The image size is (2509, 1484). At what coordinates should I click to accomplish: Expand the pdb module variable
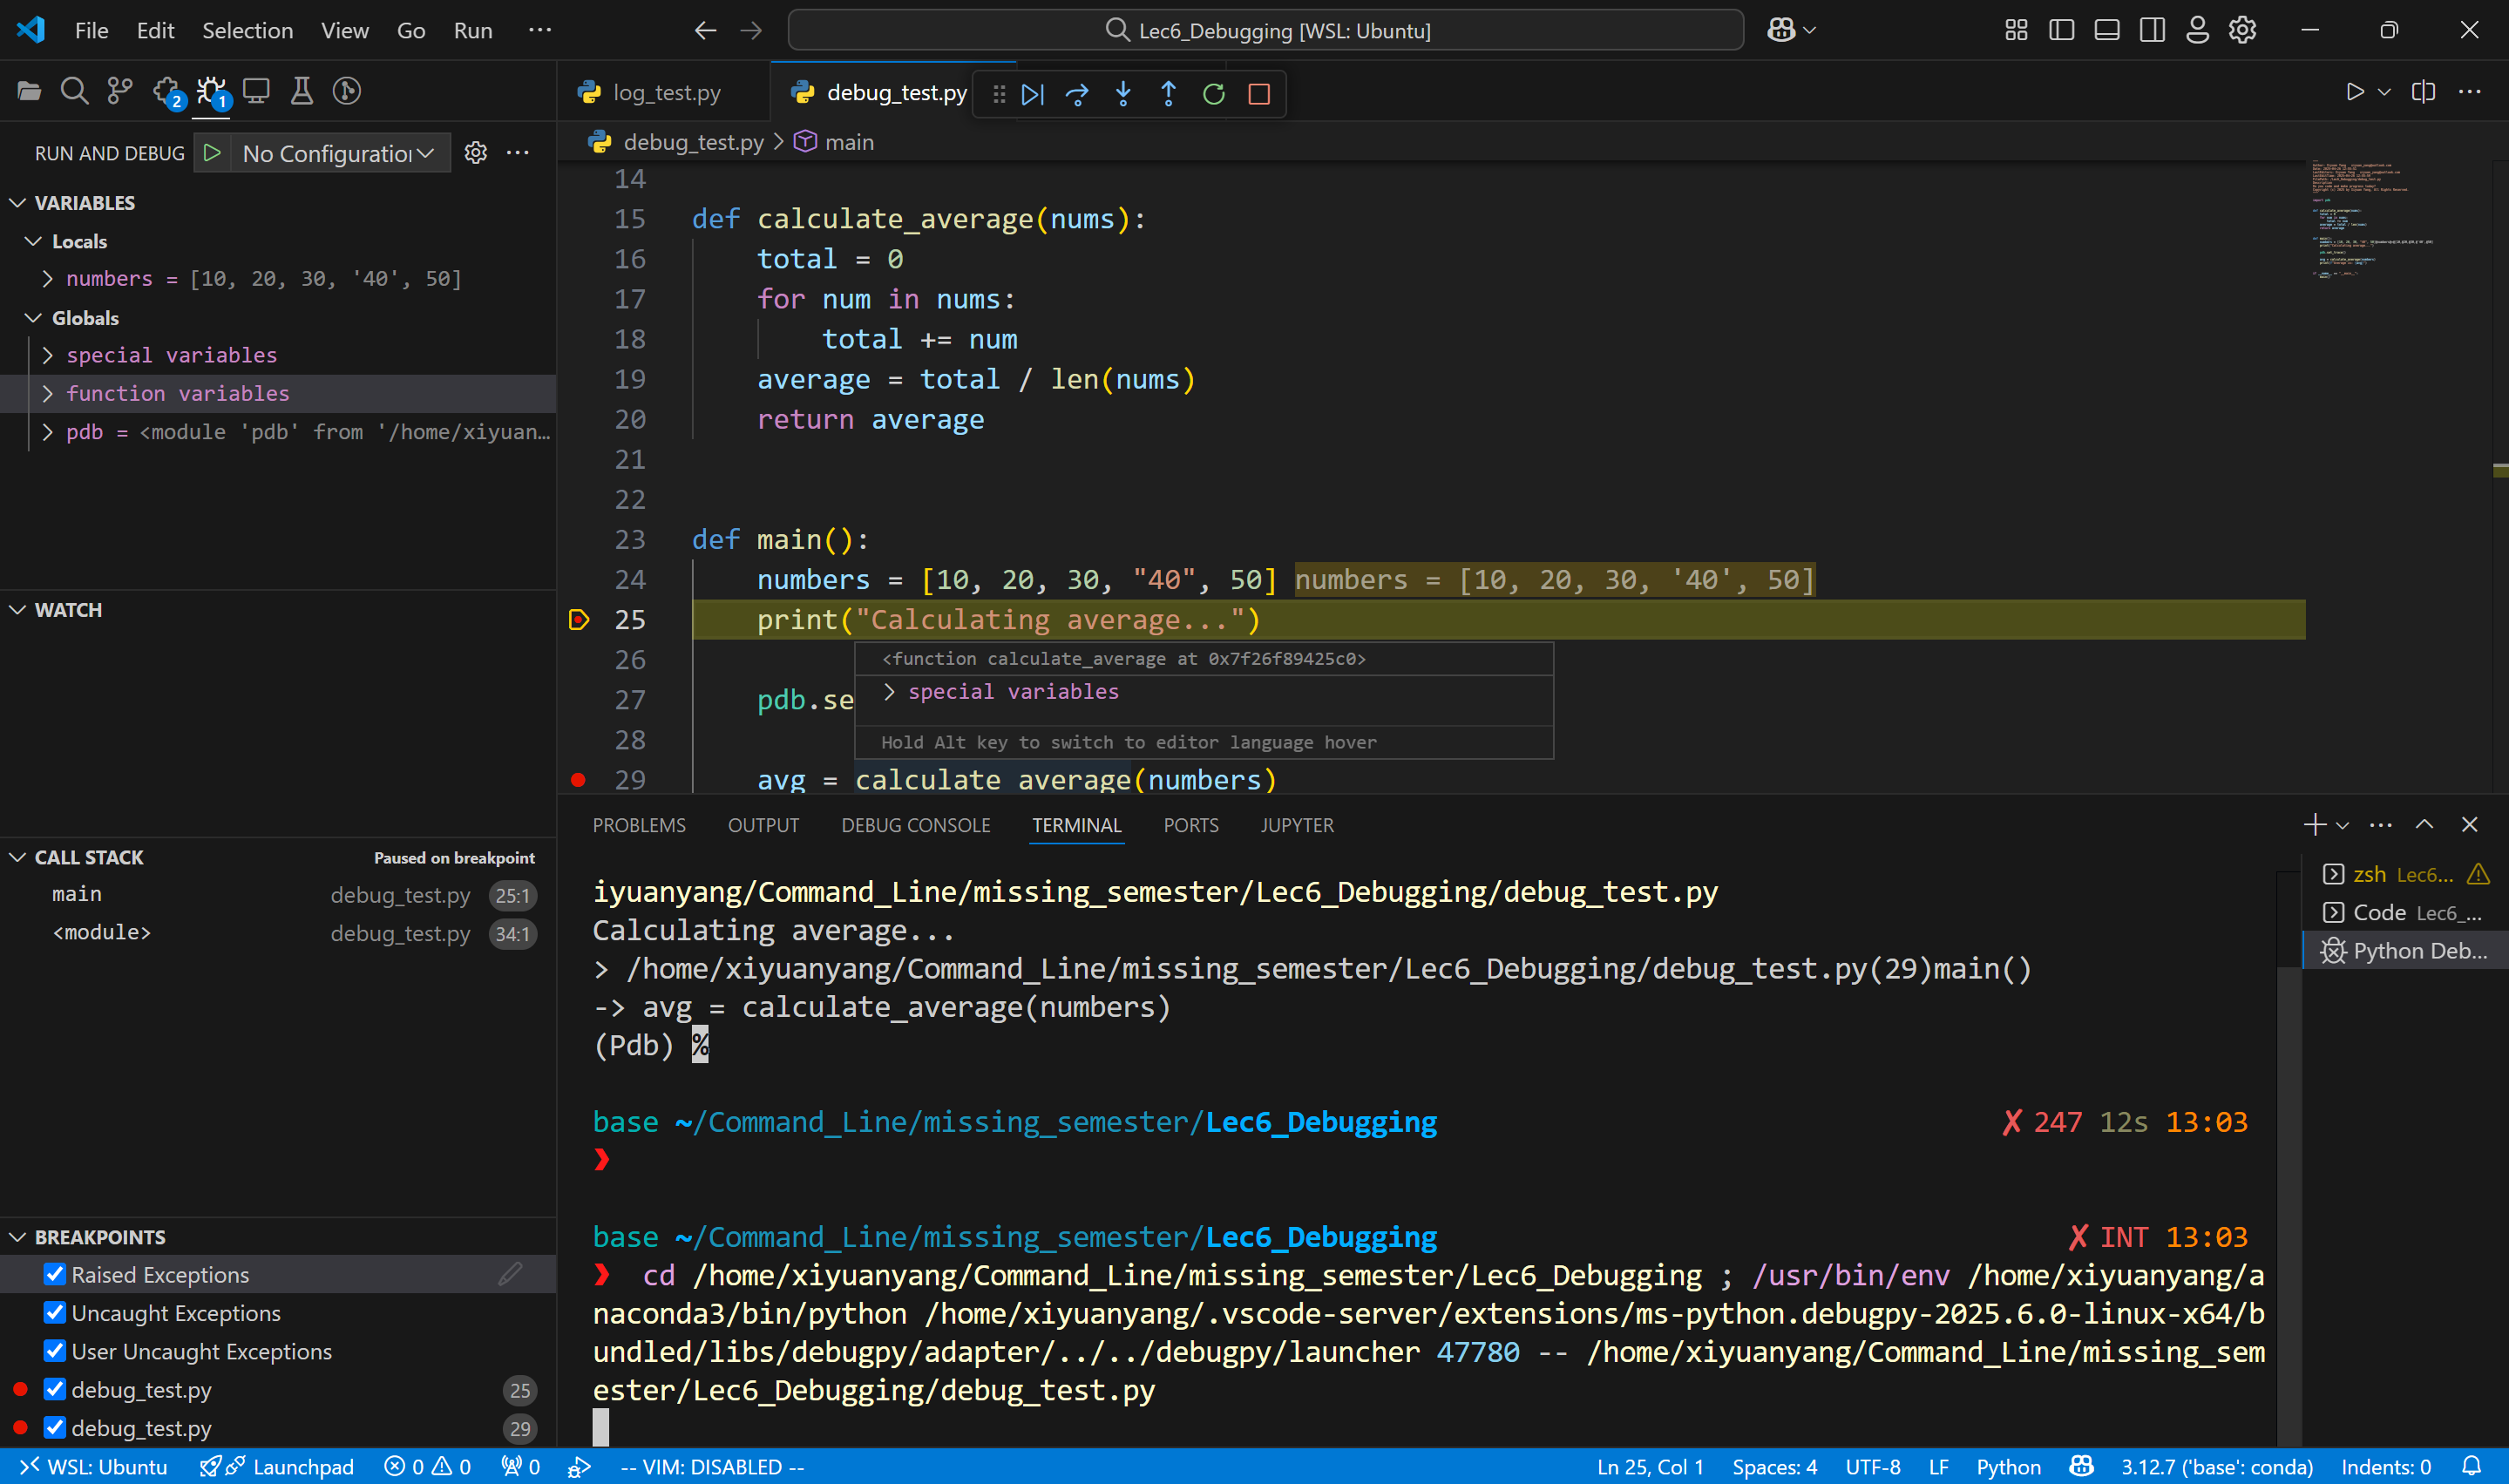click(47, 432)
